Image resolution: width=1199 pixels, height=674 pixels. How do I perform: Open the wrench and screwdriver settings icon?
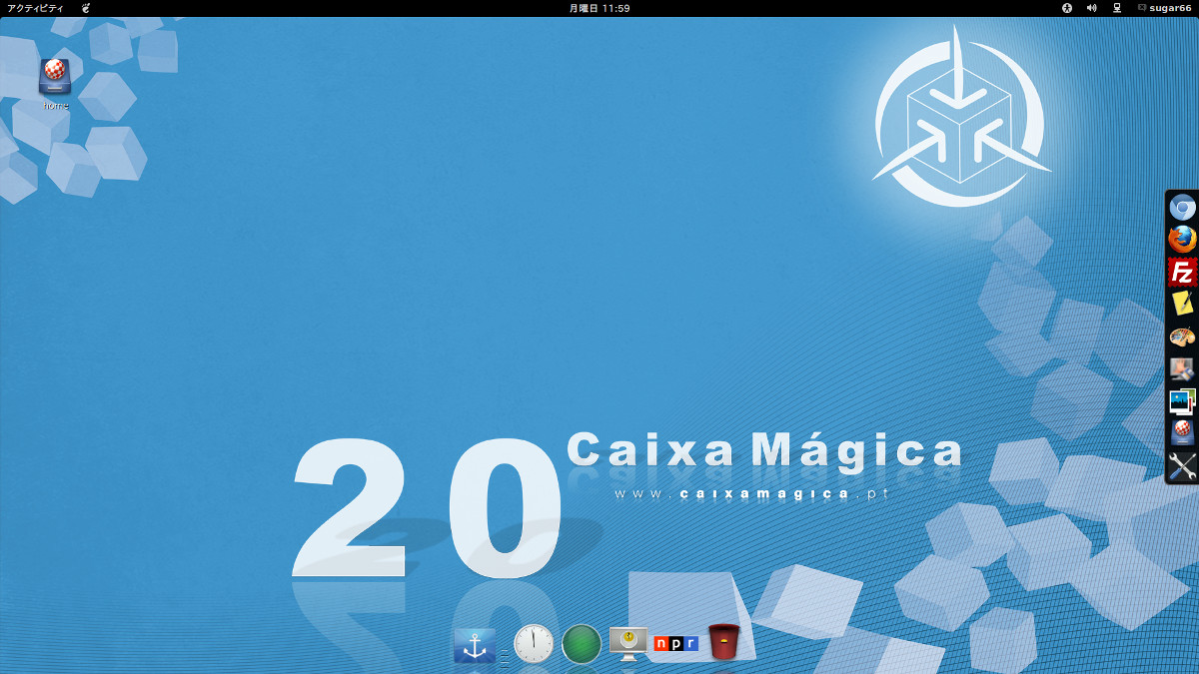click(1182, 466)
